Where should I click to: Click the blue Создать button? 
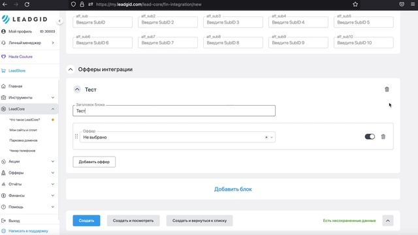pyautogui.click(x=86, y=221)
